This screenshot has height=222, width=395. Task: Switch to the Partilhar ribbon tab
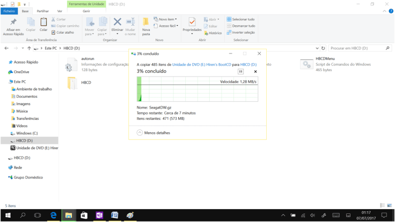(42, 11)
